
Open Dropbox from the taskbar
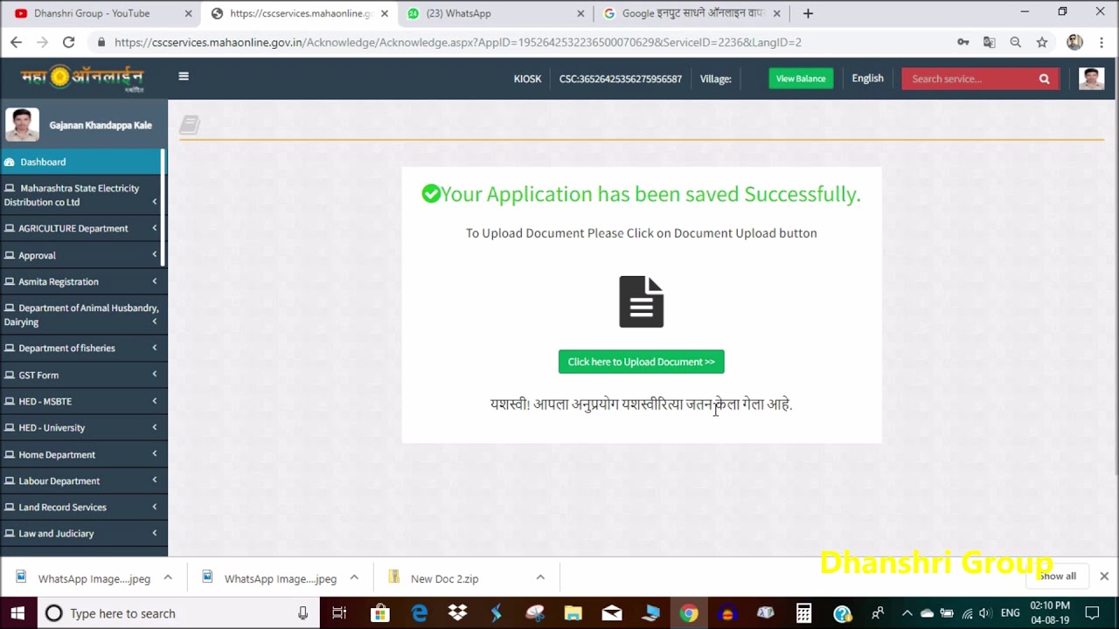point(458,613)
